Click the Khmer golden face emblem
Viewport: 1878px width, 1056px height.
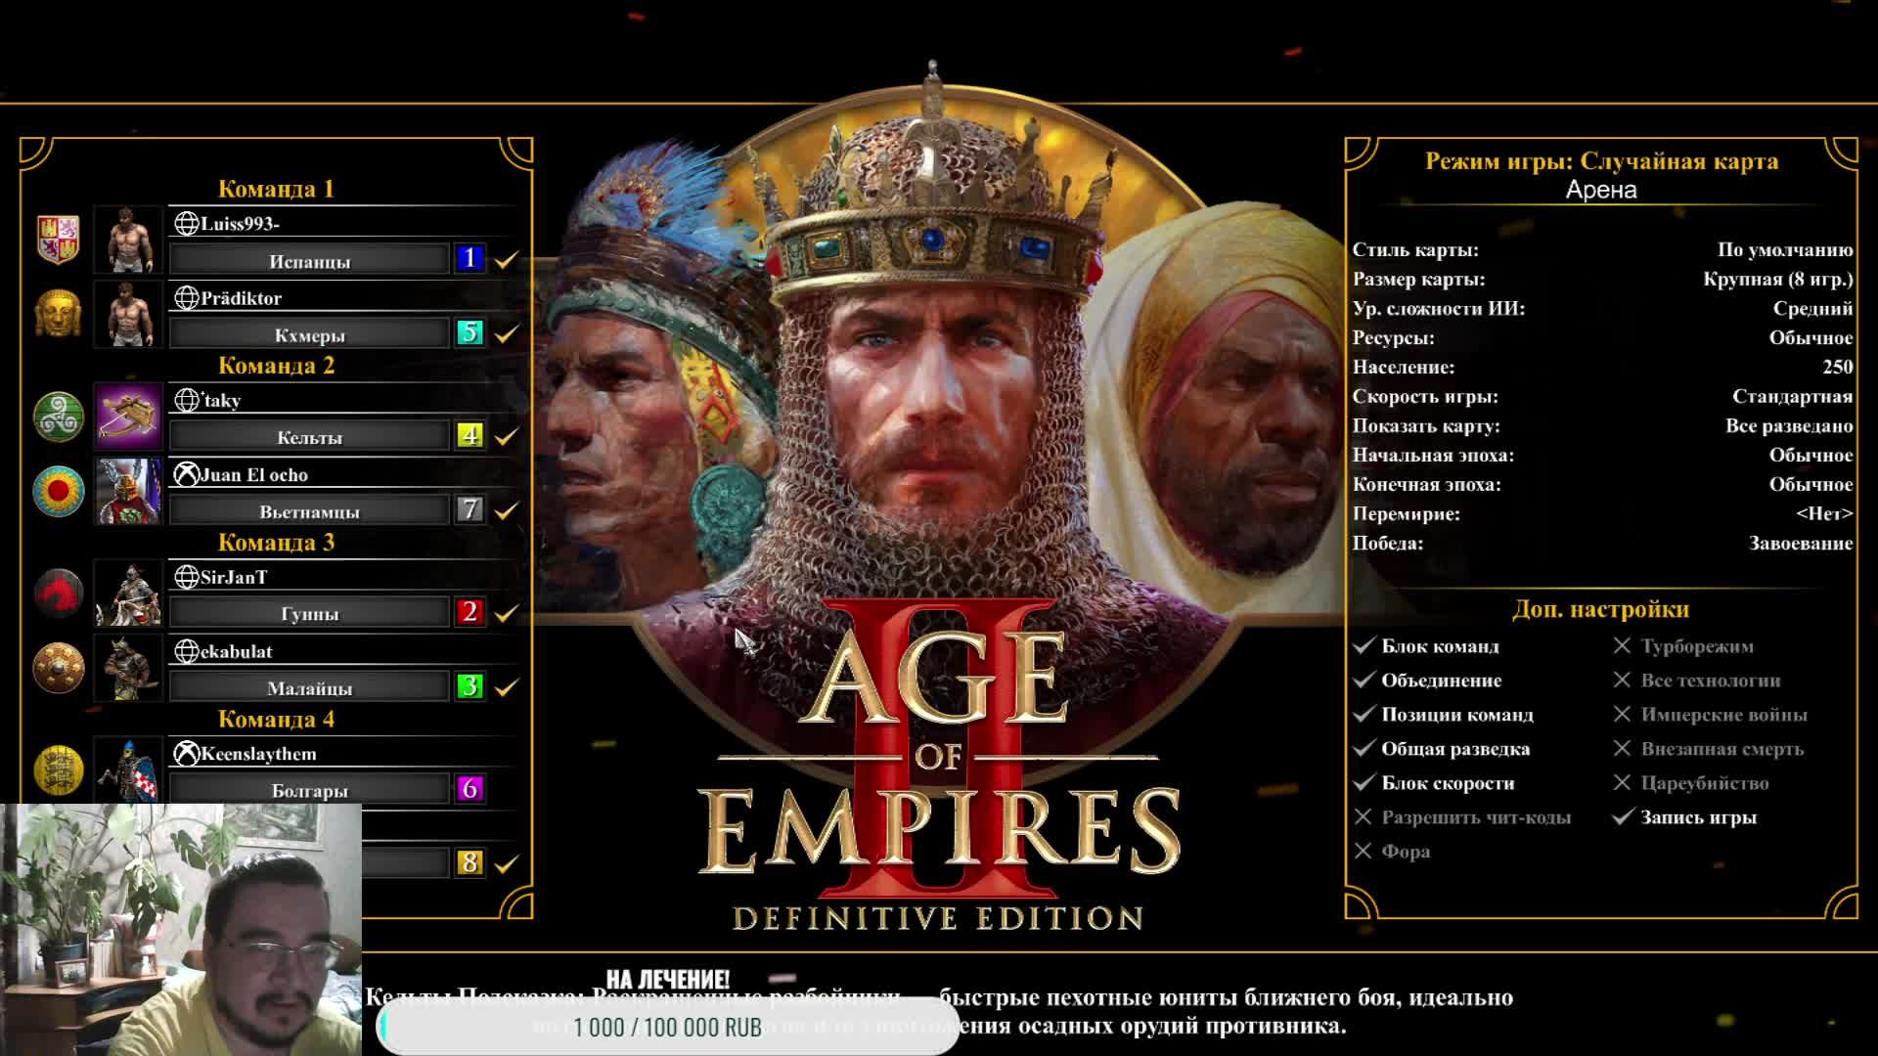58,314
